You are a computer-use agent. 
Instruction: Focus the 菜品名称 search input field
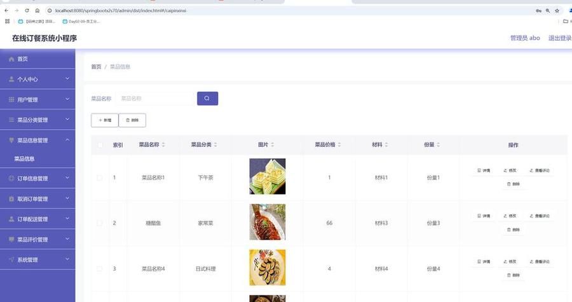click(154, 99)
